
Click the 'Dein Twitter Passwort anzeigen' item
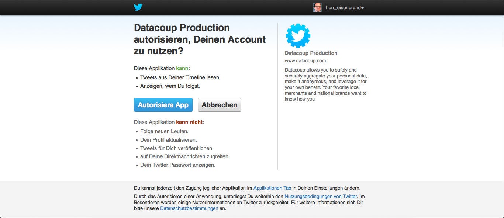pos(177,165)
